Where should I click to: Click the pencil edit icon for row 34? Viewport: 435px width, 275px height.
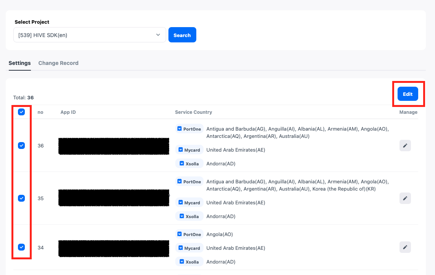405,247
